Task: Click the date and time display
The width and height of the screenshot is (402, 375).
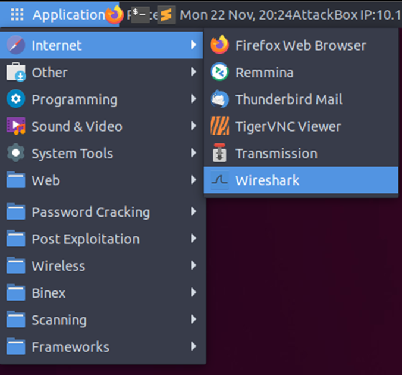Action: point(236,15)
